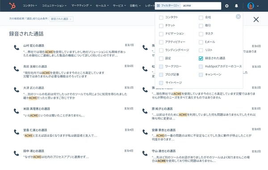This screenshot has width=268, height=170.
Task: Open 原 純子との通話 result
Action: click(x=162, y=109)
